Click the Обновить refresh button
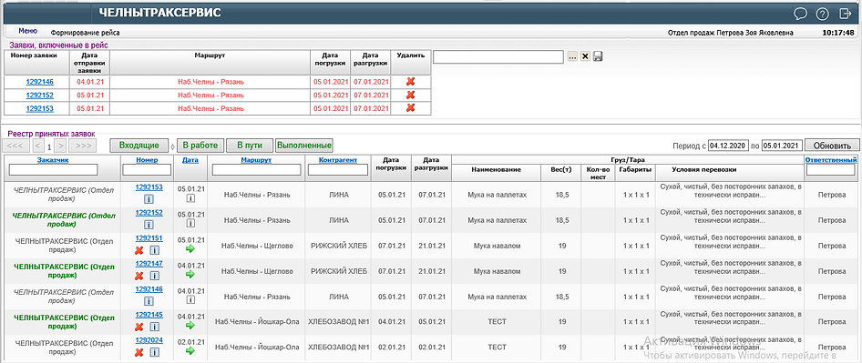The width and height of the screenshot is (862, 363). 832,146
